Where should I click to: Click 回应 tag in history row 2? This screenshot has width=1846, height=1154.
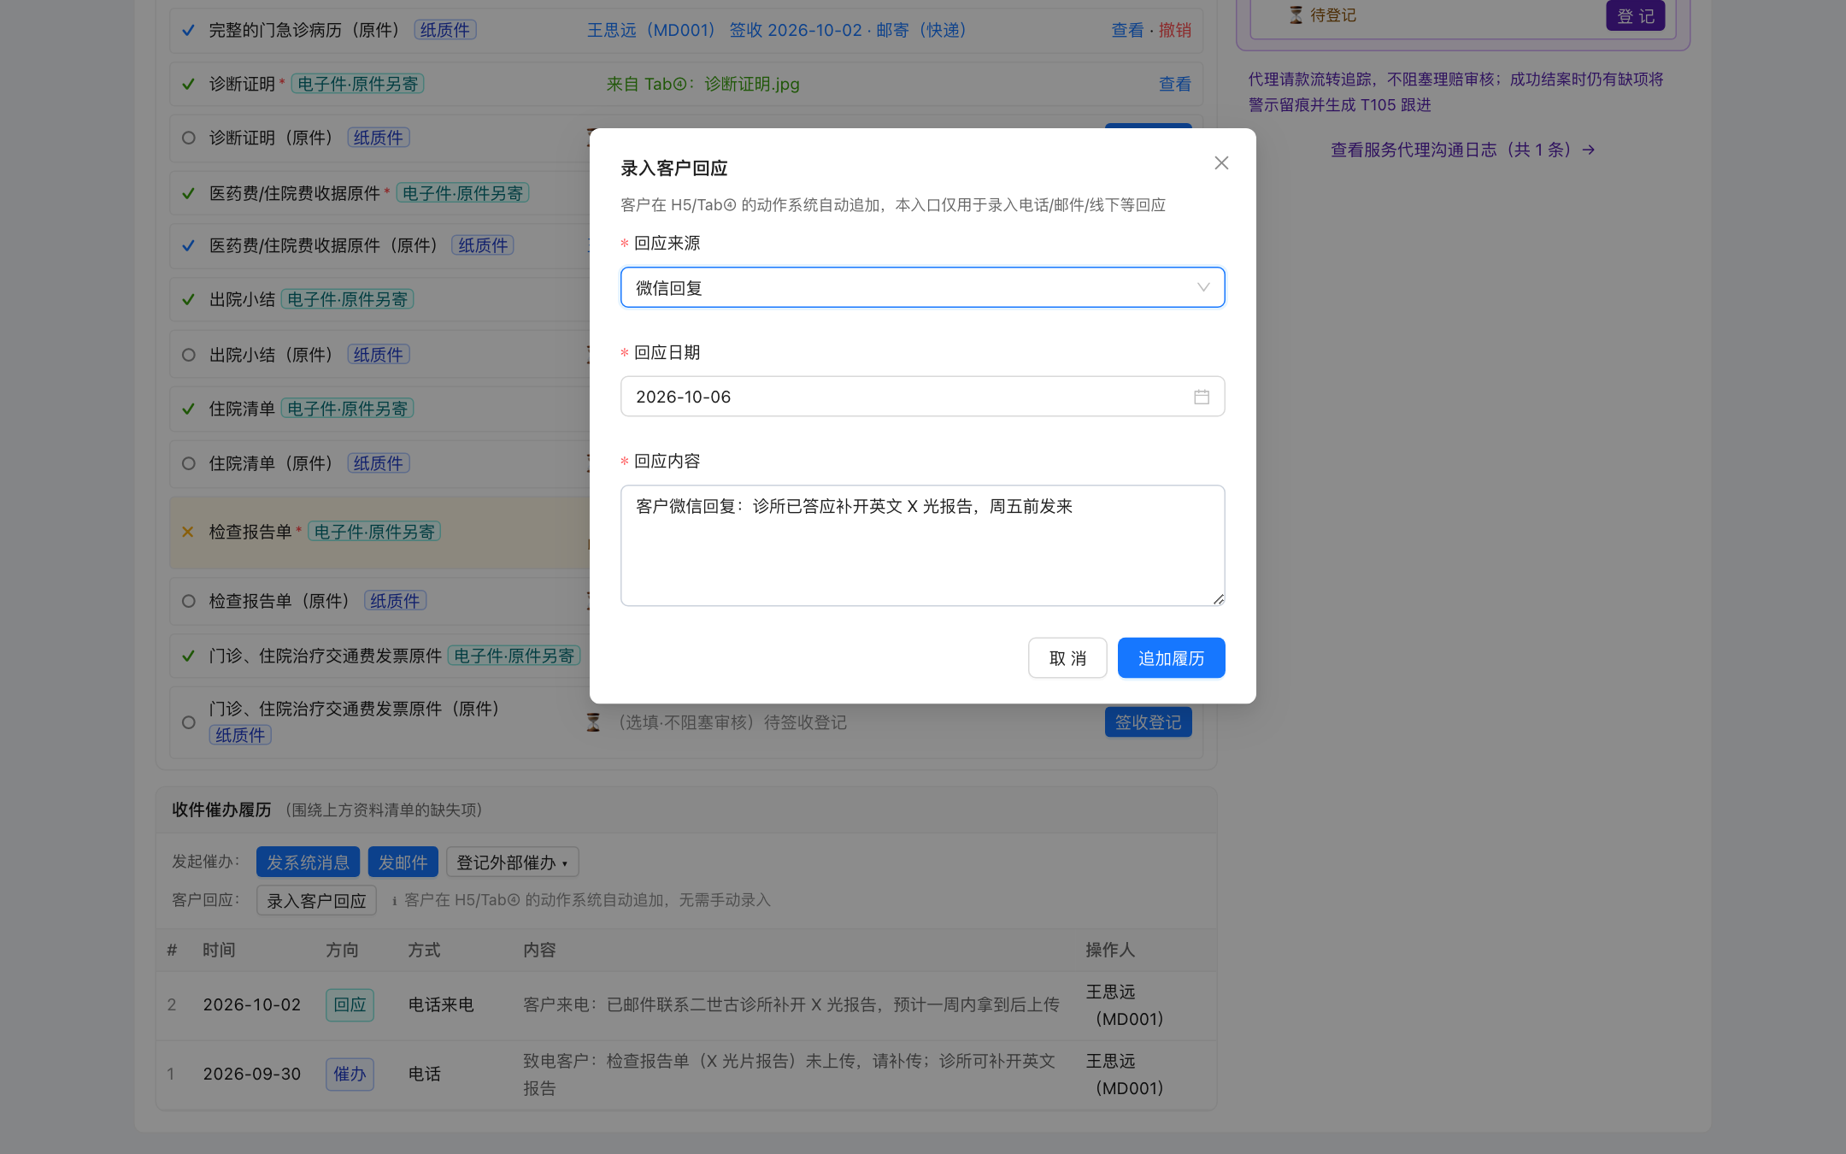[x=350, y=1004]
